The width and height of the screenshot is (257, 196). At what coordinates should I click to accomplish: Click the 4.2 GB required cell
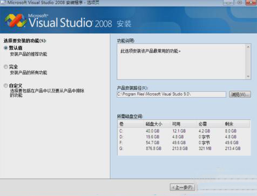(x=204, y=131)
